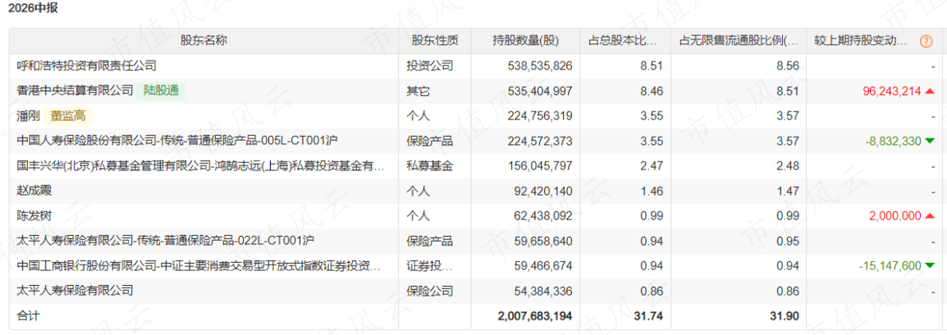
Task: Click 保险公司 nature cell
Action: 429,291
